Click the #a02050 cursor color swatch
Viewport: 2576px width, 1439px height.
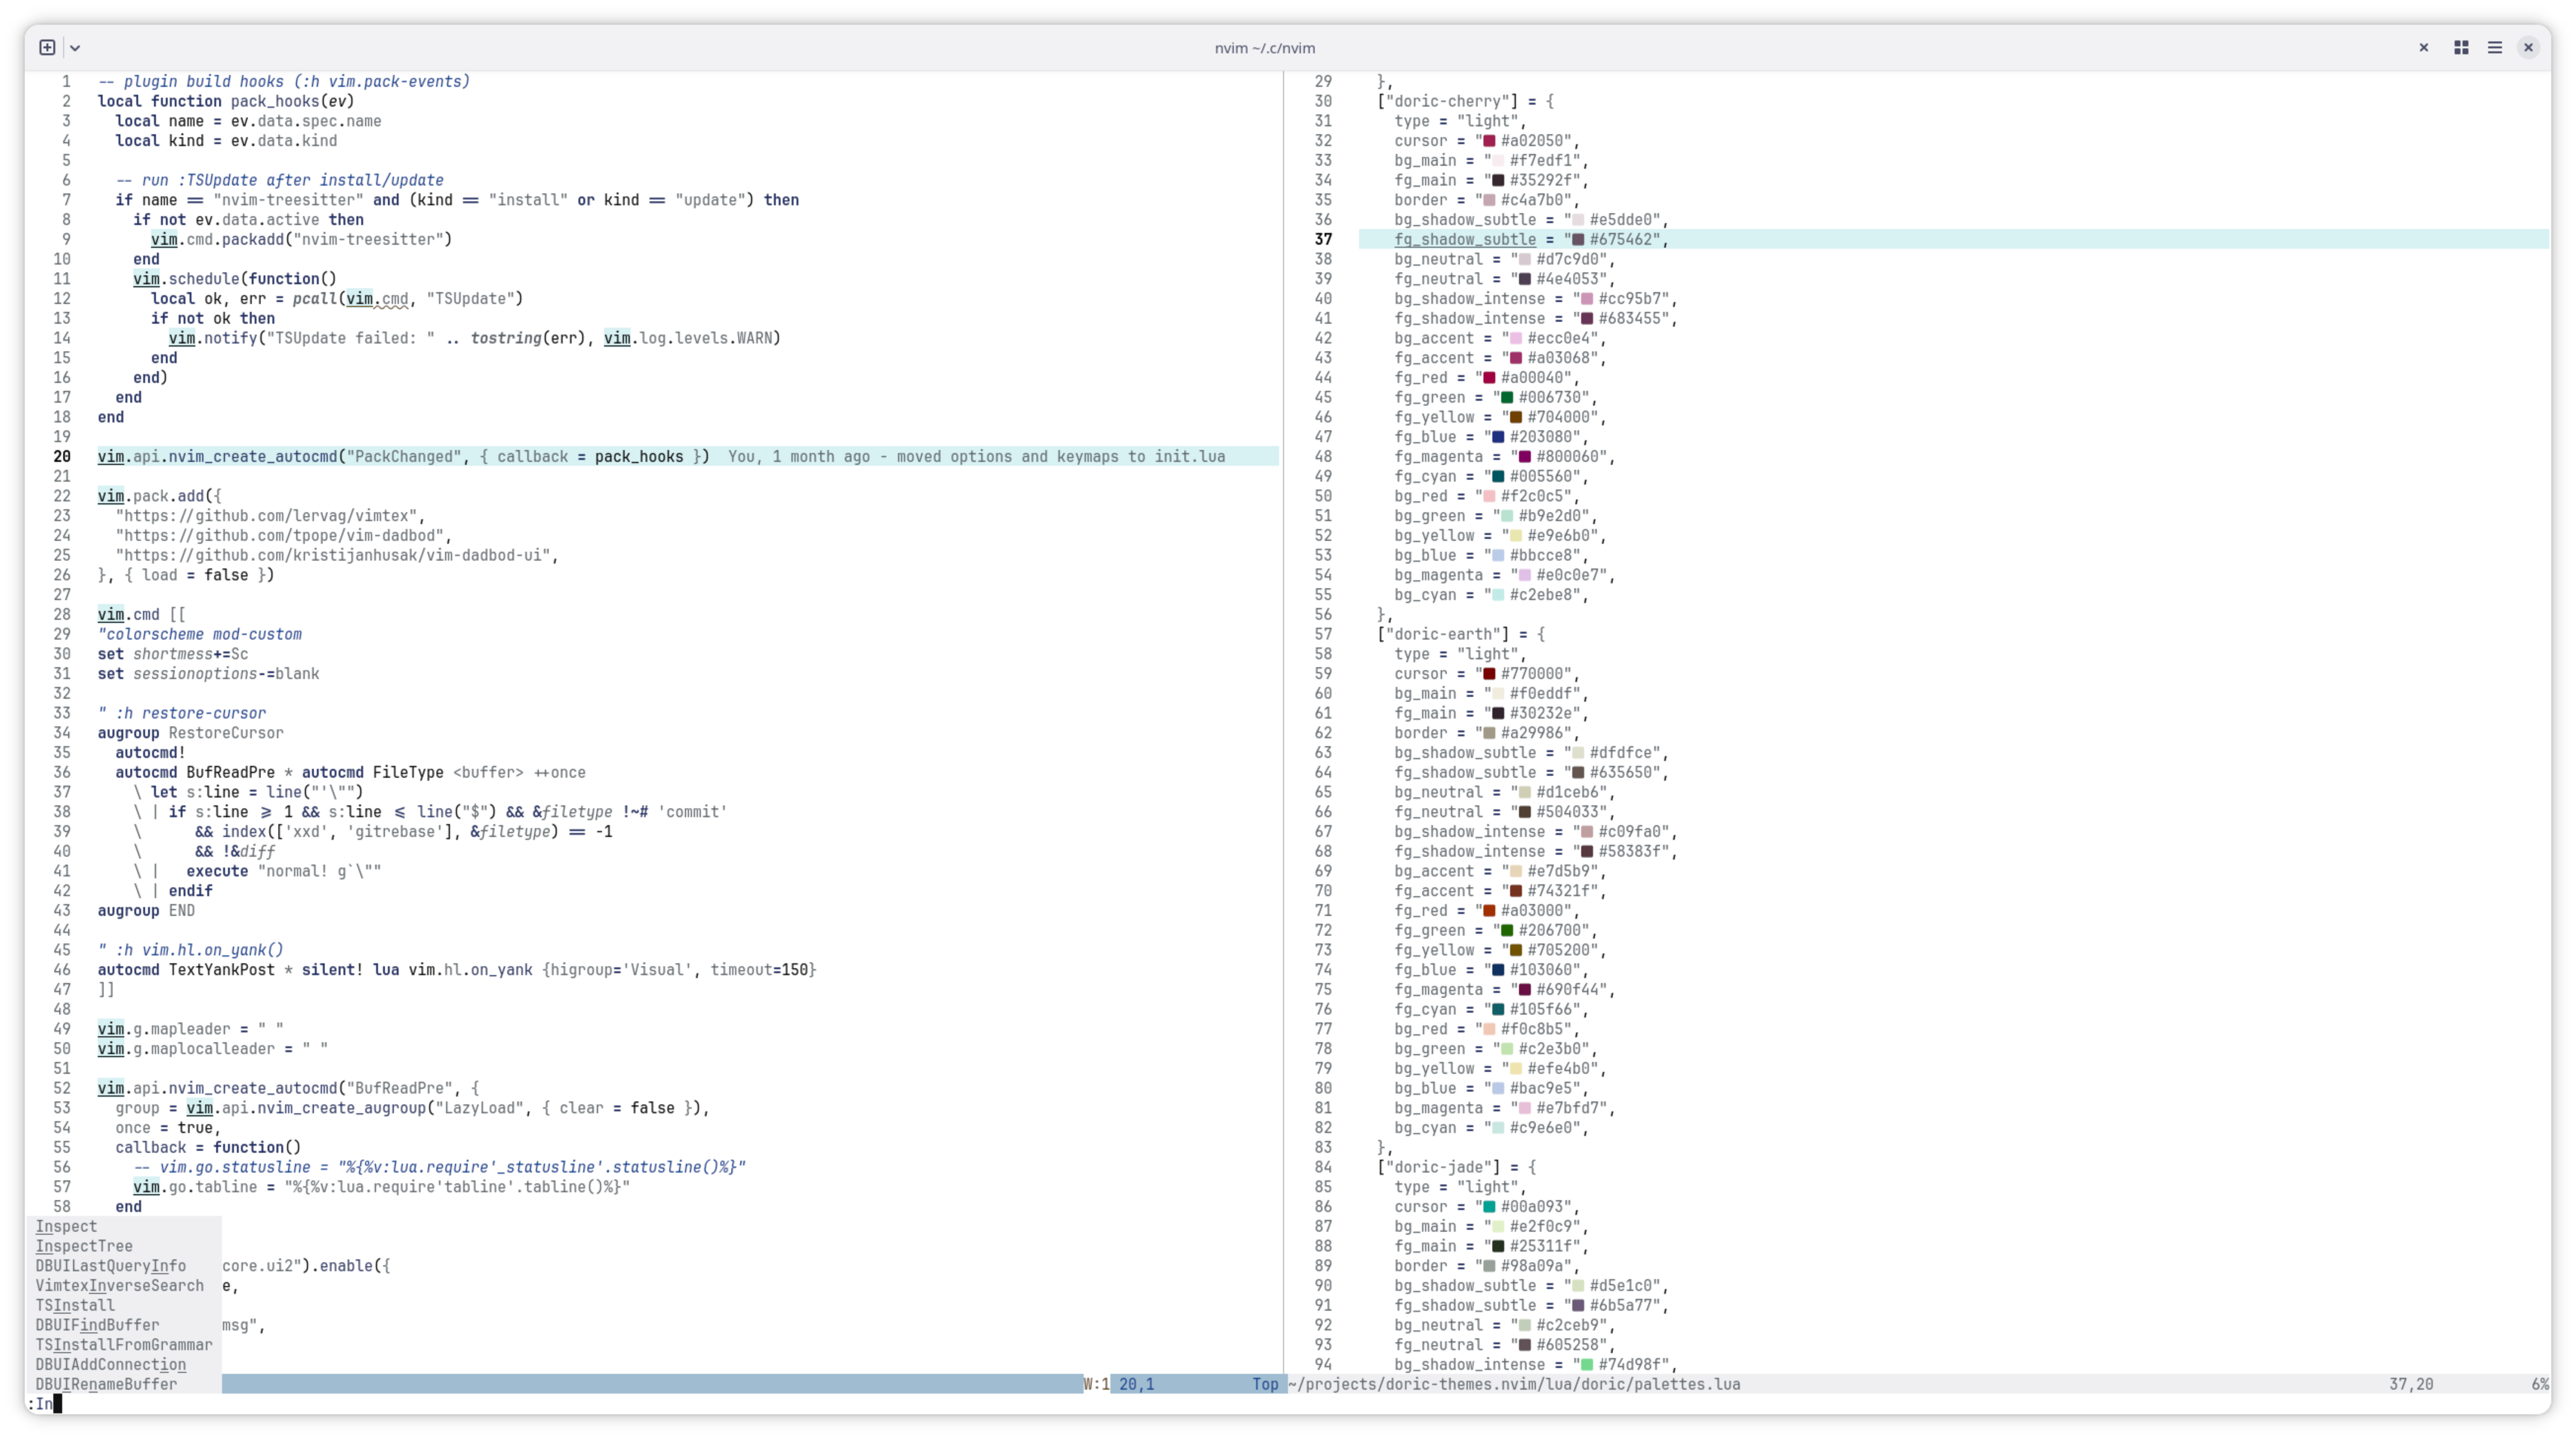1489,141
